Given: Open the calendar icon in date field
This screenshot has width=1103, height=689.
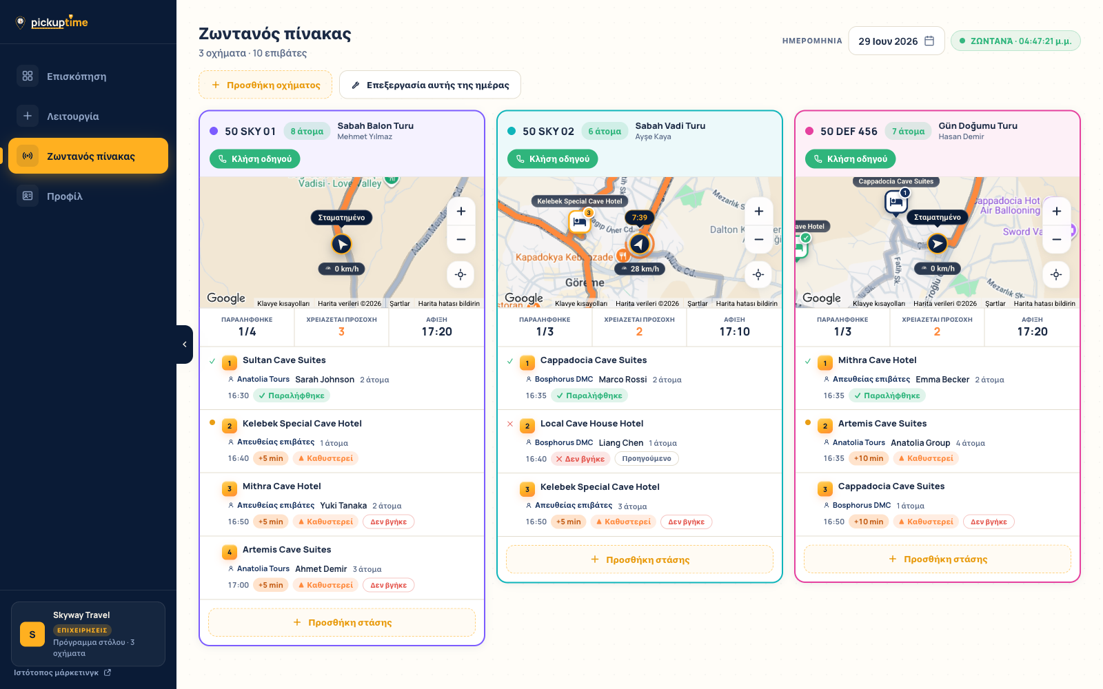Looking at the screenshot, I should (929, 41).
